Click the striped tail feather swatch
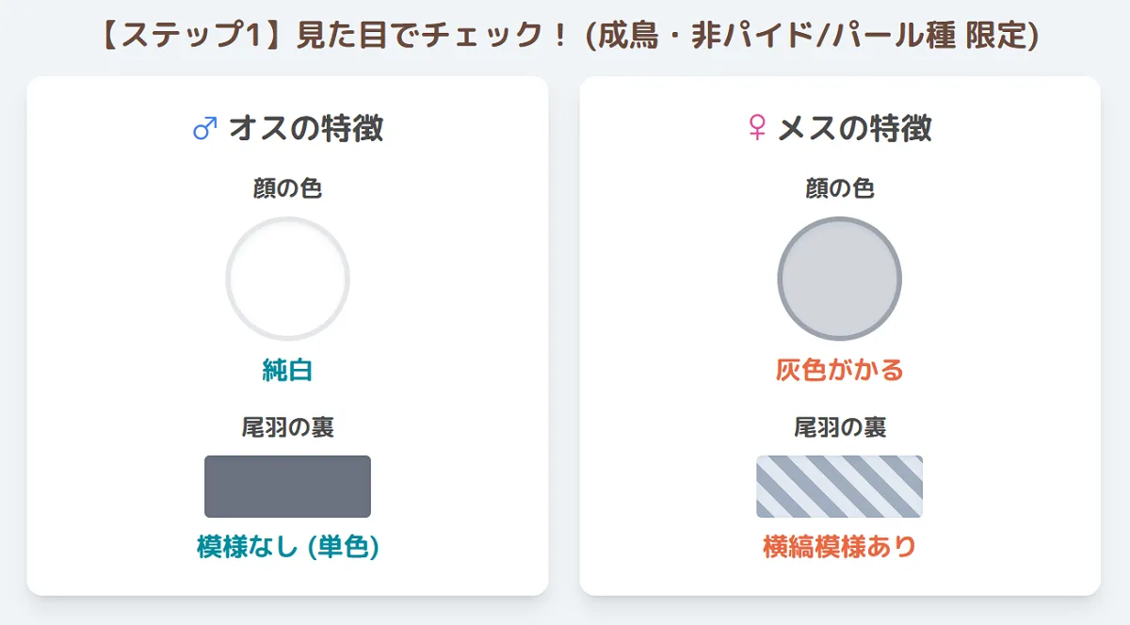 point(840,487)
